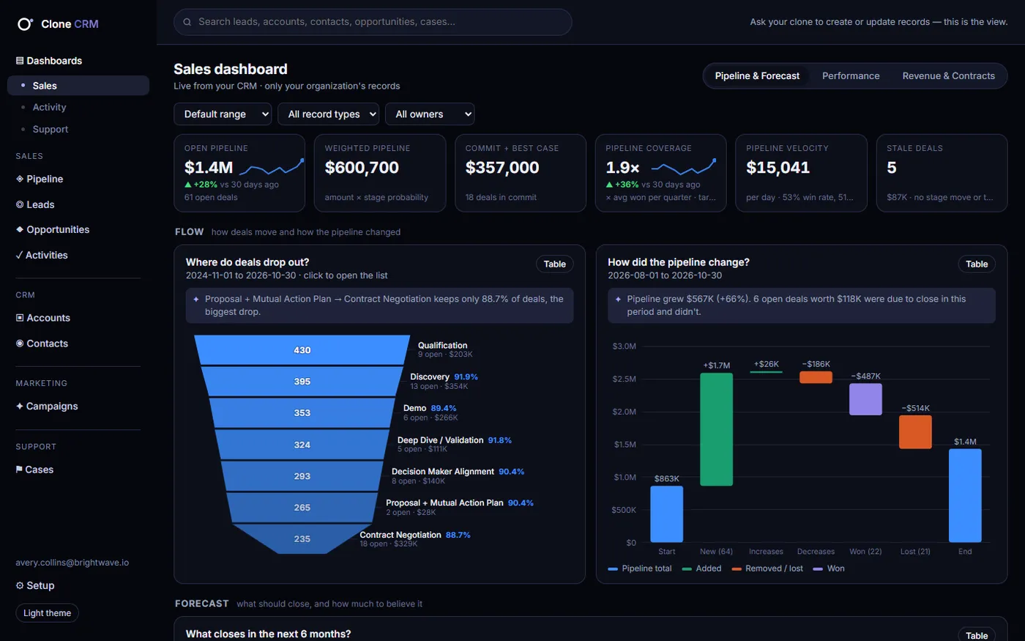Click the orange Decreases waterfall bar
Viewport: 1025px width, 641px height.
coord(816,377)
